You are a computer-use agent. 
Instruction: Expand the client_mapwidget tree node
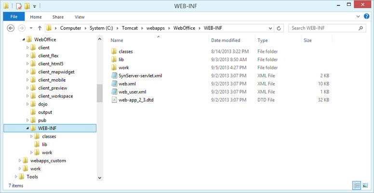[27, 72]
